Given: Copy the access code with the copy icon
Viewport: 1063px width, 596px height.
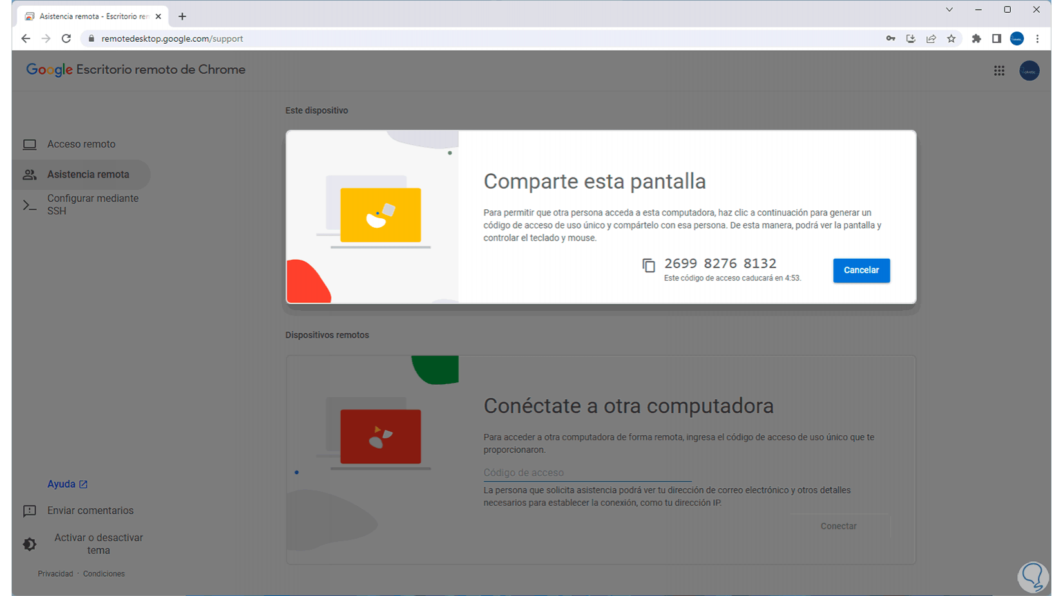Looking at the screenshot, I should coord(649,265).
